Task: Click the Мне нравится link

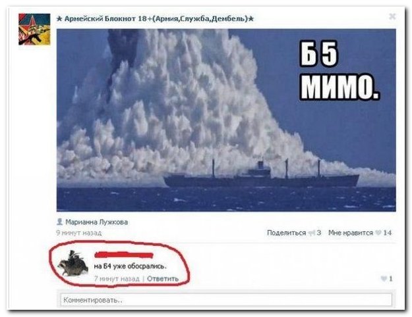Action: pyautogui.click(x=351, y=233)
